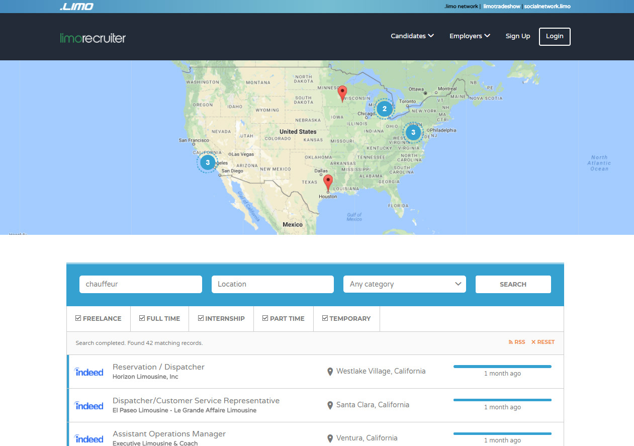Click Indeed logo on Reservation / Dispatcher row

[89, 372]
